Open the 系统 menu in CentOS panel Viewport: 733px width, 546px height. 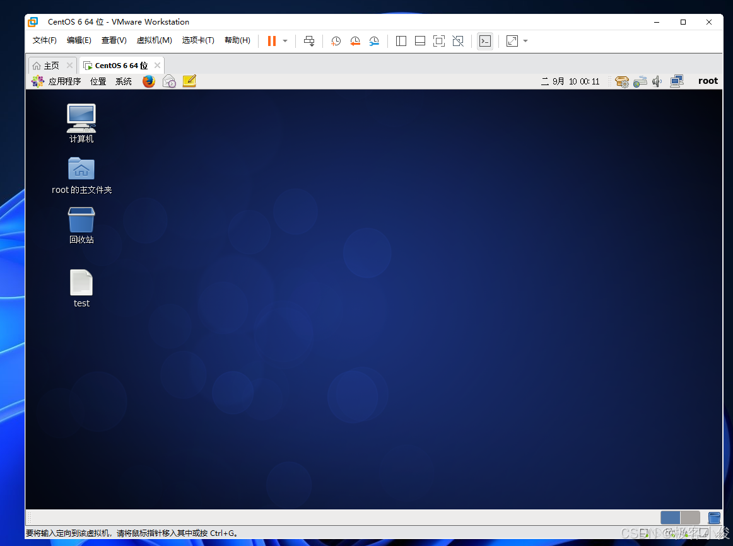tap(124, 81)
